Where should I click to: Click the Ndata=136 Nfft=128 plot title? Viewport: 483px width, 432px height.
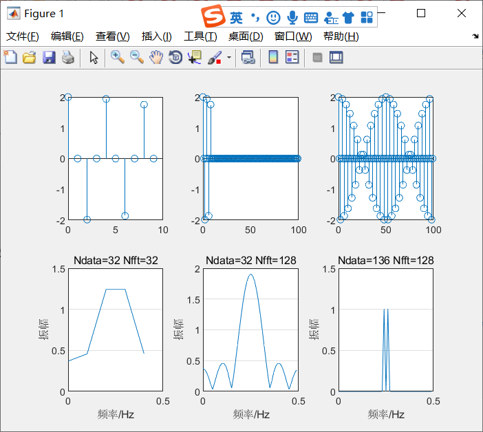coord(386,261)
